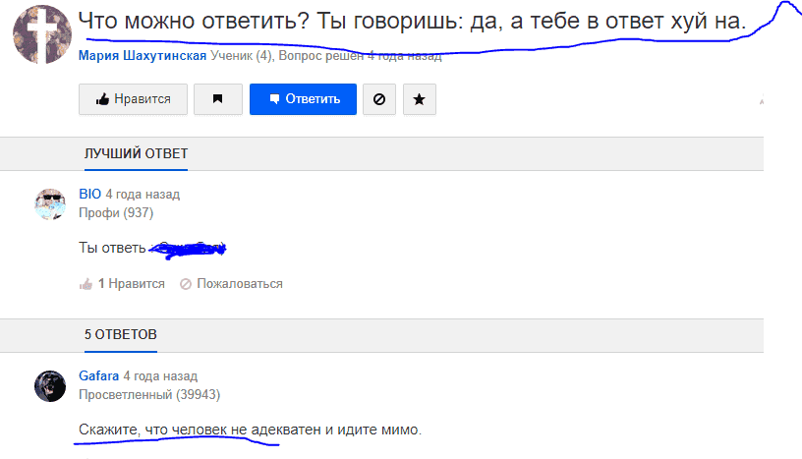
Task: Open BIO's avatar picture
Action: 50,203
